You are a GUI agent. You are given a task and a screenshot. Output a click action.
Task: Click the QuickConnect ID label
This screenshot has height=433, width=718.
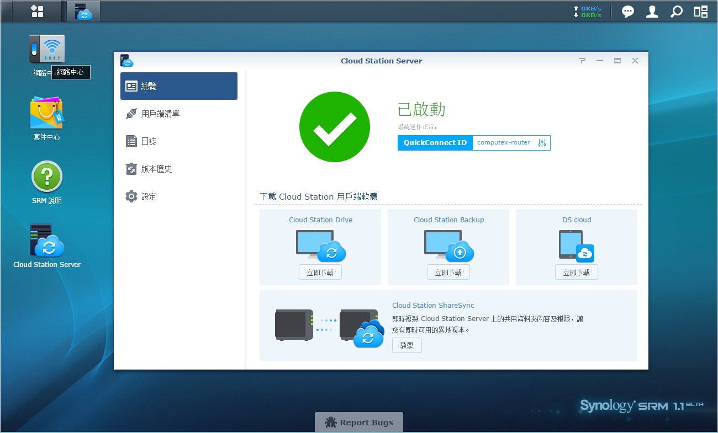(x=435, y=143)
